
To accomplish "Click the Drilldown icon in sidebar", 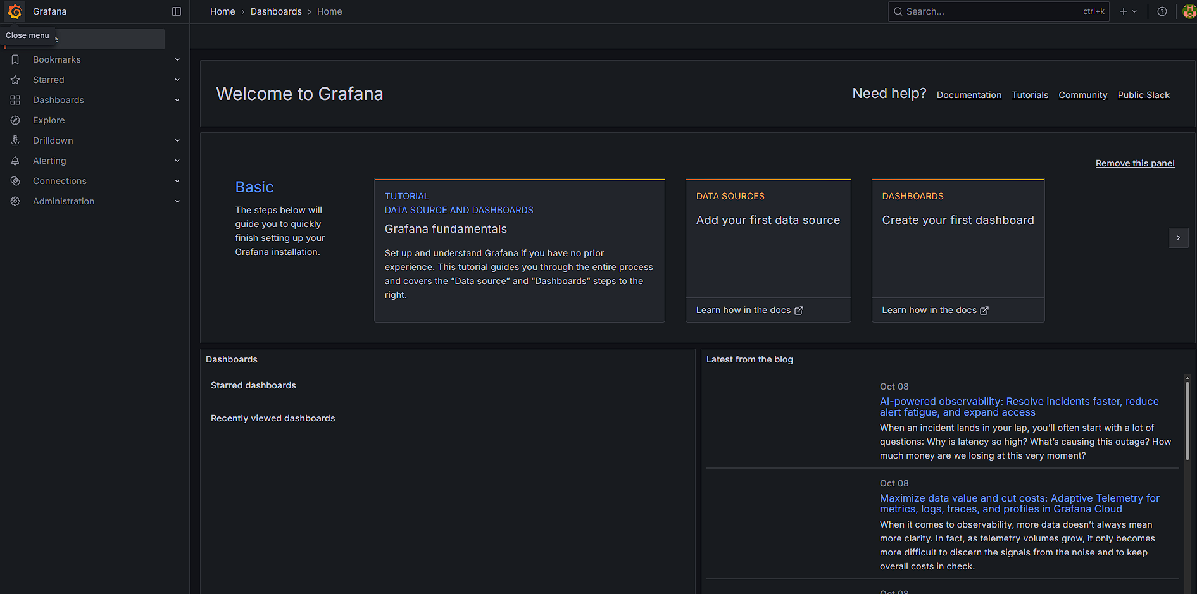I will [15, 140].
